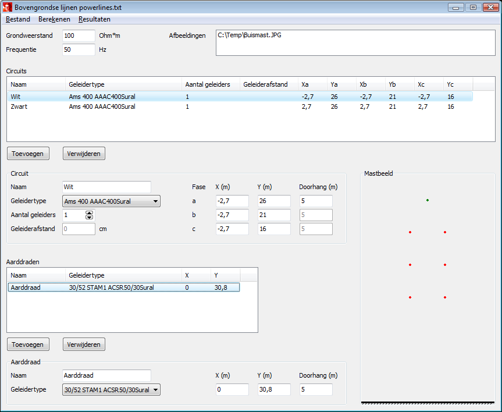Click the Afbeeldingen file path text box
This screenshot has width=502, height=412.
click(356, 43)
